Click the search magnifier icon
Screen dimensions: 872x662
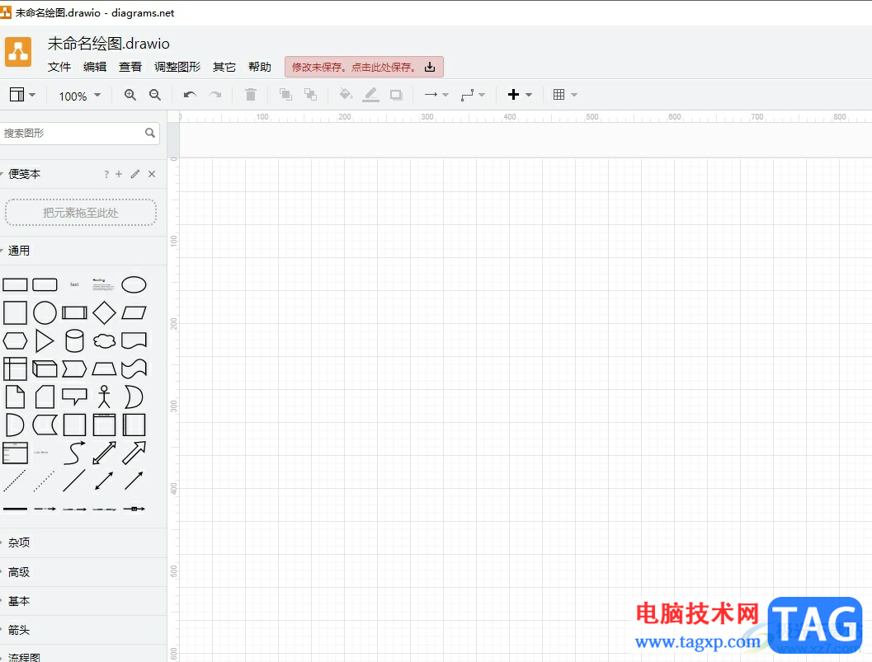[150, 133]
